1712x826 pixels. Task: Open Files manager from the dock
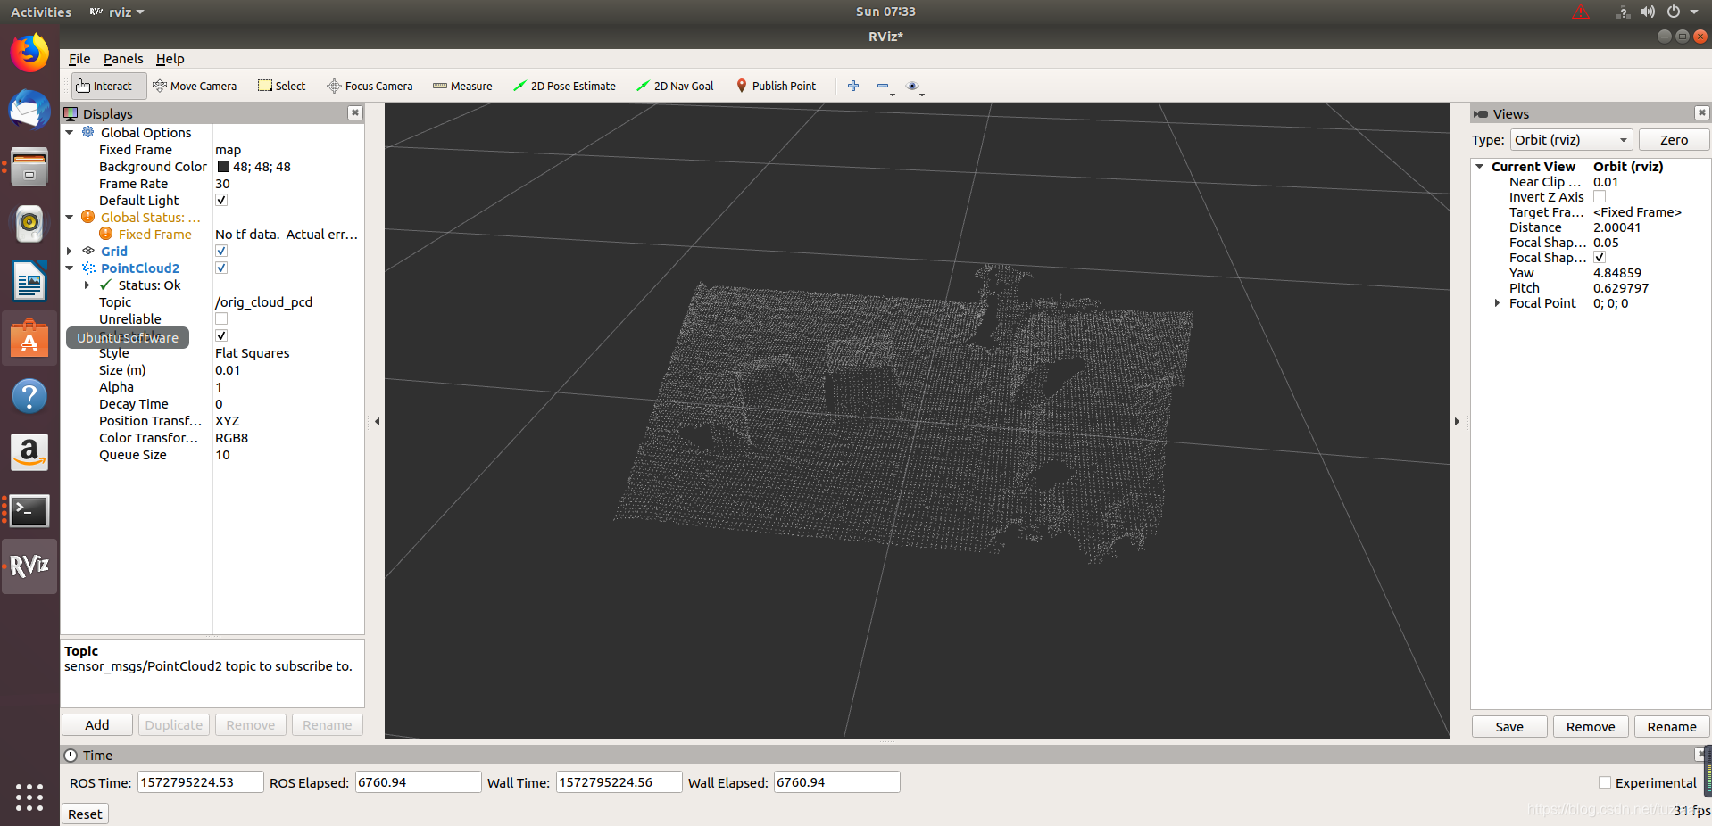tap(29, 167)
